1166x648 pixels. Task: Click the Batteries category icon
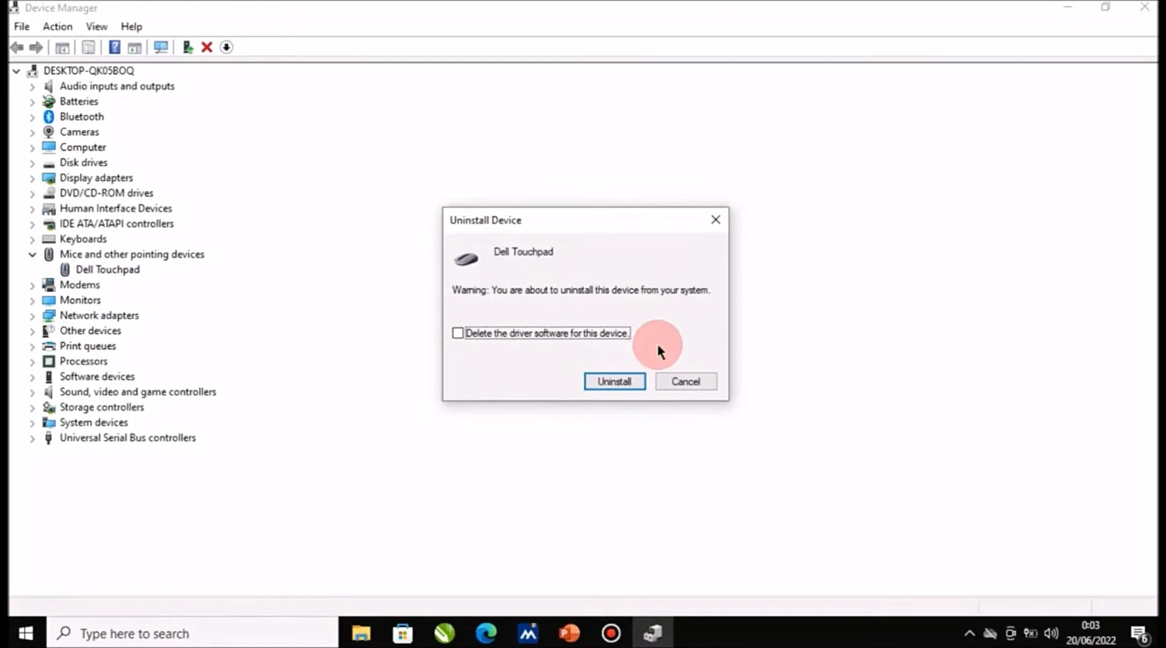[x=49, y=101]
